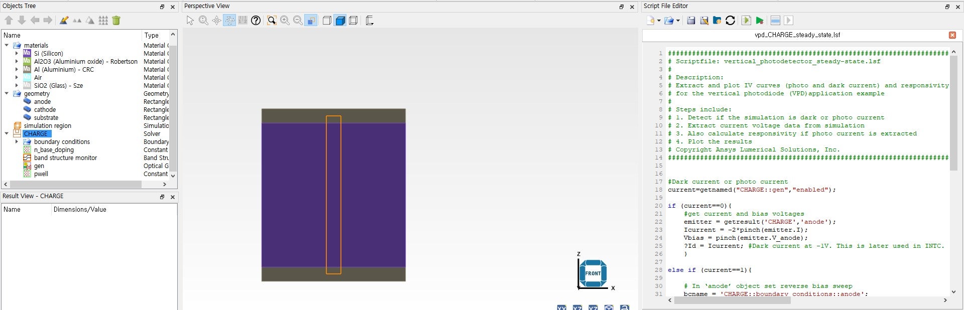Select the ruler measure tool
The height and width of the screenshot is (310, 964).
coord(243,20)
